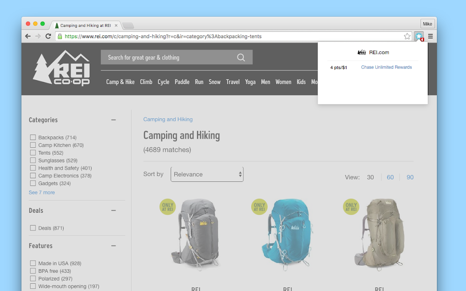Open the teal backpack product image
The height and width of the screenshot is (291, 466).
tap(288, 235)
